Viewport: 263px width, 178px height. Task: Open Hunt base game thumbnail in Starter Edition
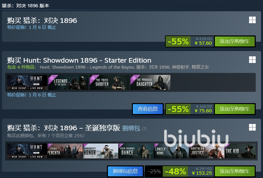coord(27,83)
